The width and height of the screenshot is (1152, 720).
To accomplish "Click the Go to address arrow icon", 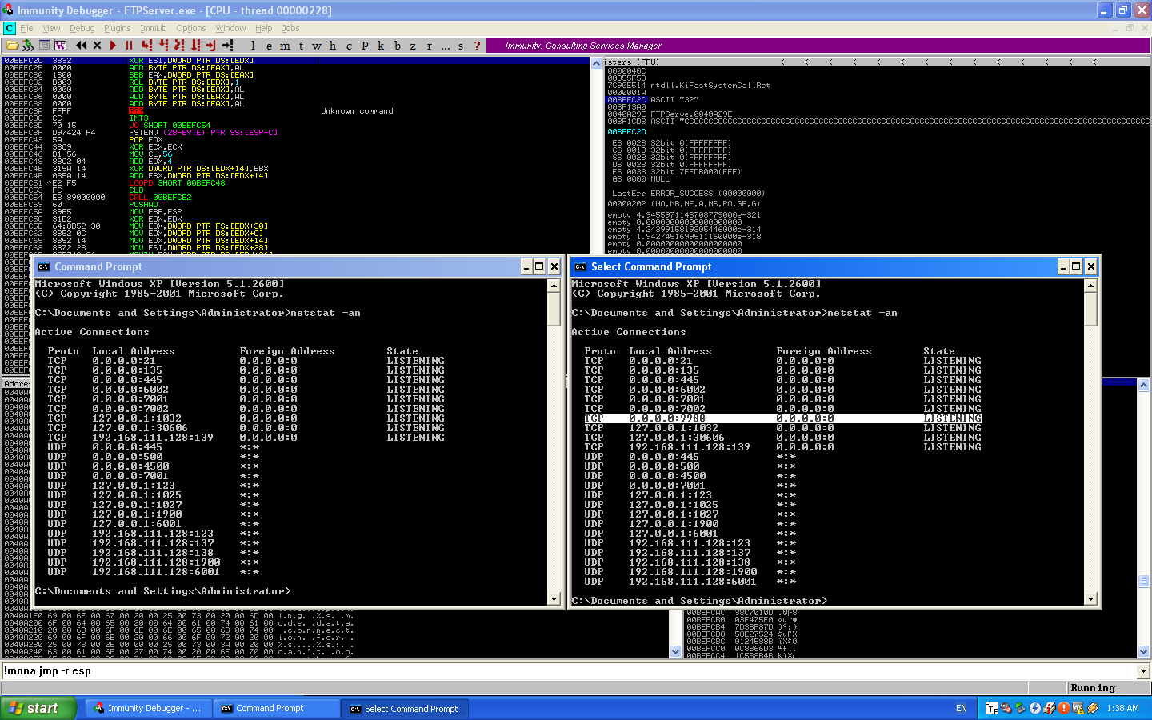I will point(228,46).
